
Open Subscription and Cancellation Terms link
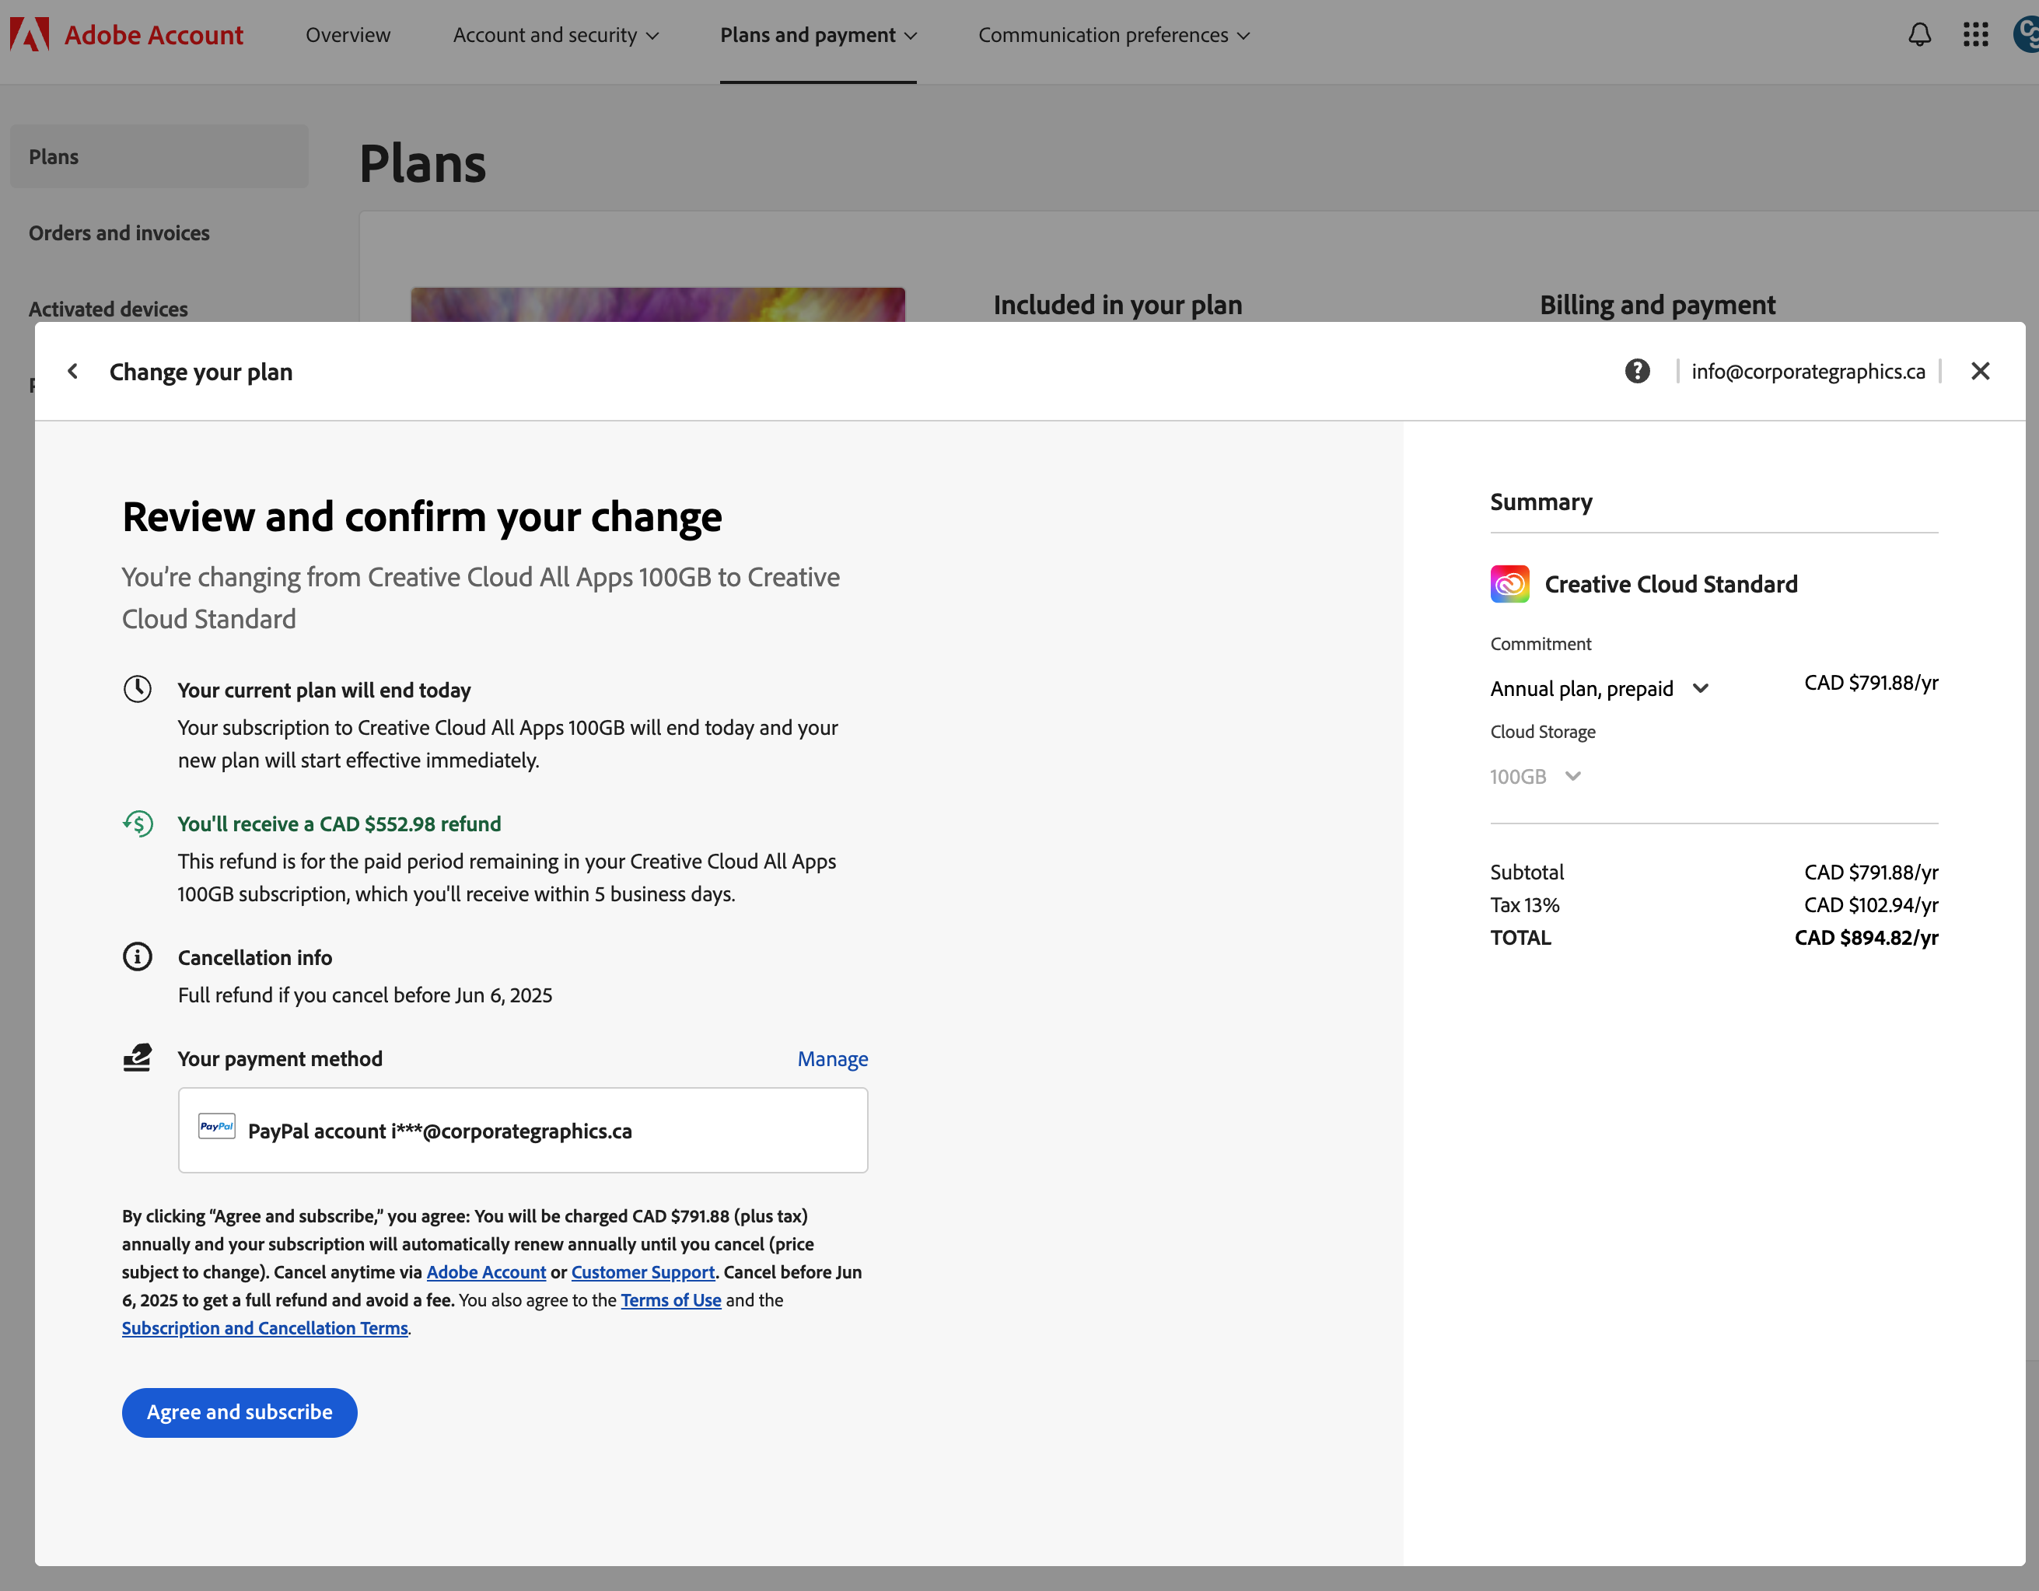point(265,1327)
